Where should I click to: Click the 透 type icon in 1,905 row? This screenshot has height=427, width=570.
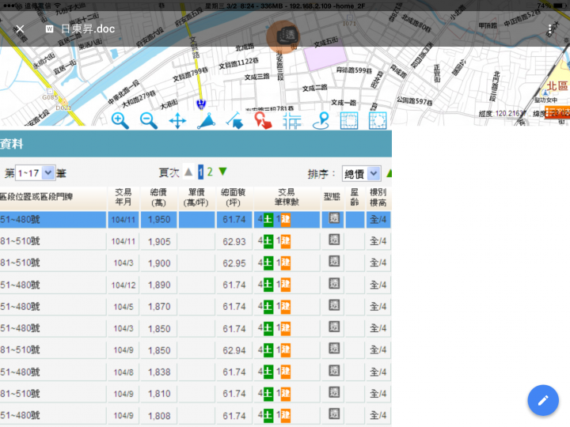[x=334, y=240]
